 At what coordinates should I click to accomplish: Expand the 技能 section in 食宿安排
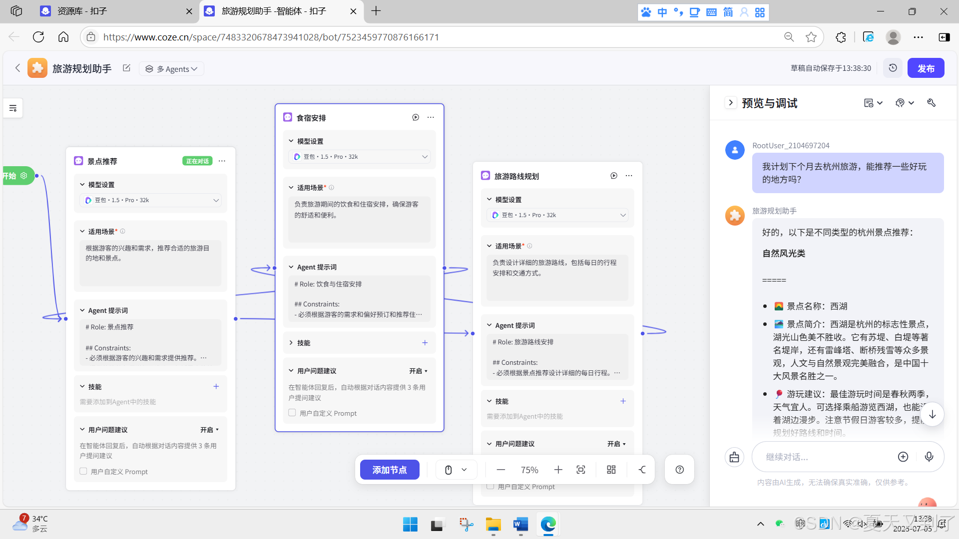(x=291, y=343)
